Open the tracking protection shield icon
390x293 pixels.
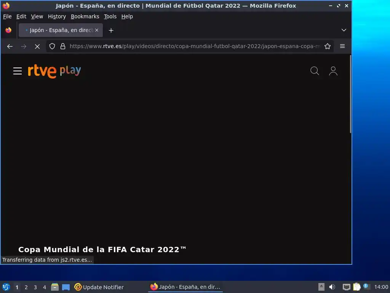pyautogui.click(x=52, y=46)
